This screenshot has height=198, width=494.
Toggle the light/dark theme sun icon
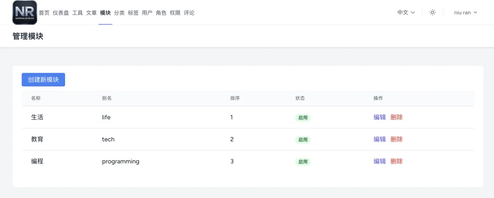[432, 12]
